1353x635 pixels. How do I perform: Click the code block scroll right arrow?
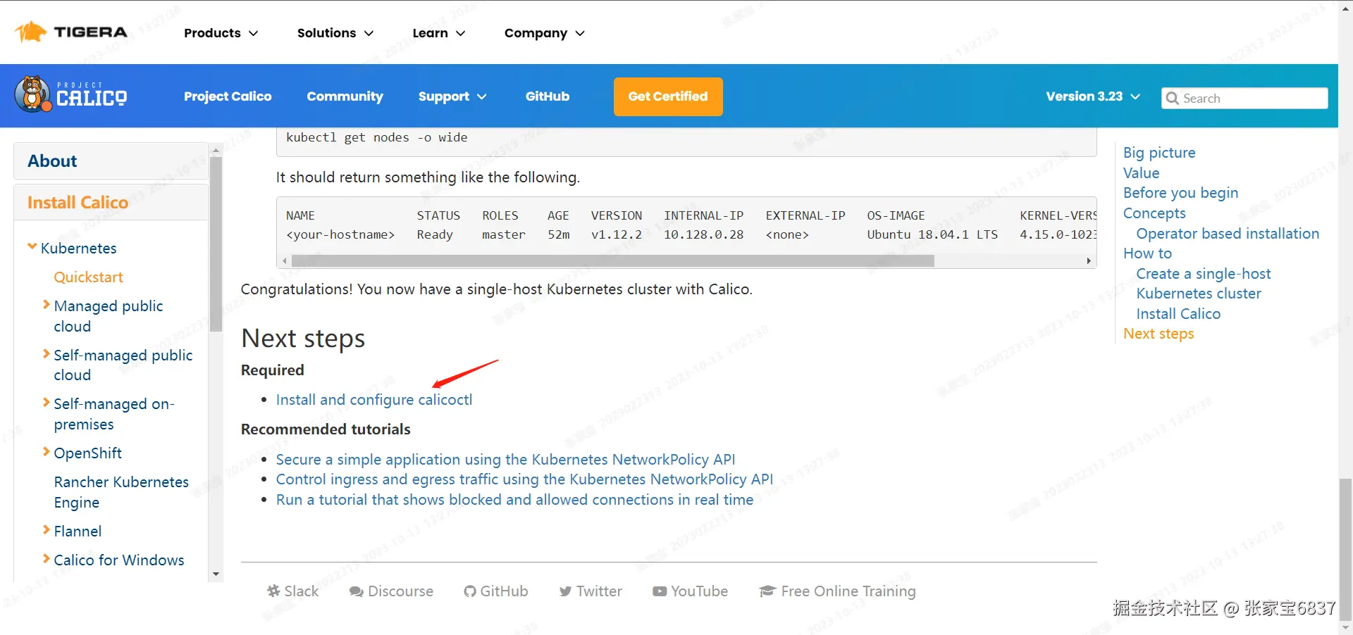1089,261
